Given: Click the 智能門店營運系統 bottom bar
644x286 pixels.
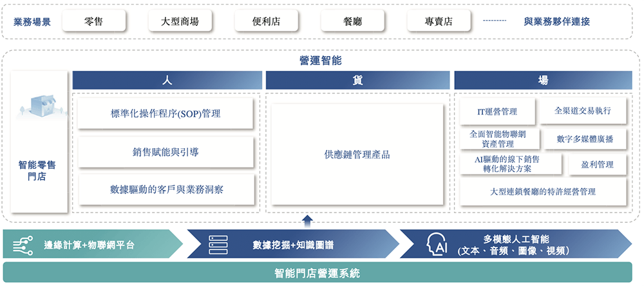Looking at the screenshot, I should pyautogui.click(x=321, y=273).
